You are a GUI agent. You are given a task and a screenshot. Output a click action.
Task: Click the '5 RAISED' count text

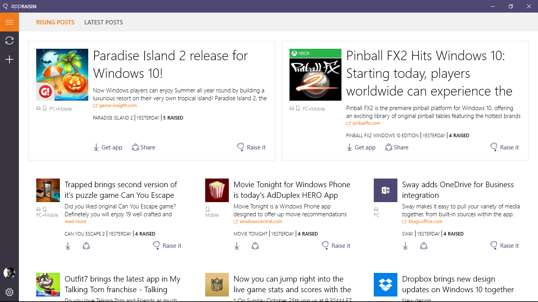pos(173,118)
